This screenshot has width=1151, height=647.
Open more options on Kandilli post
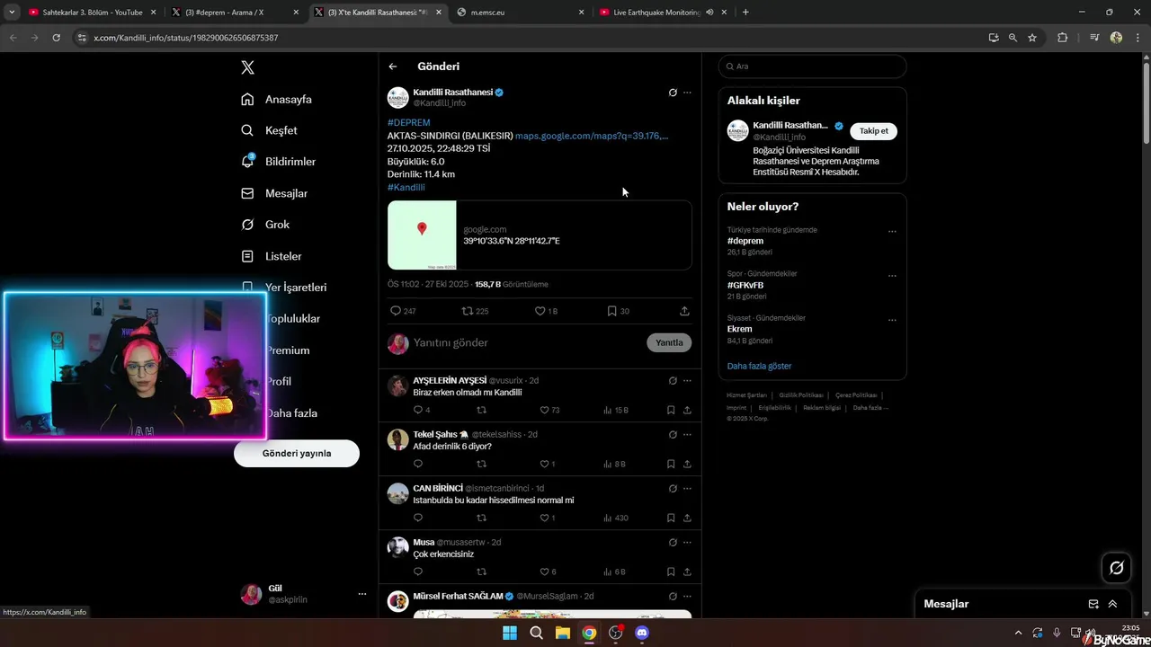pyautogui.click(x=687, y=93)
